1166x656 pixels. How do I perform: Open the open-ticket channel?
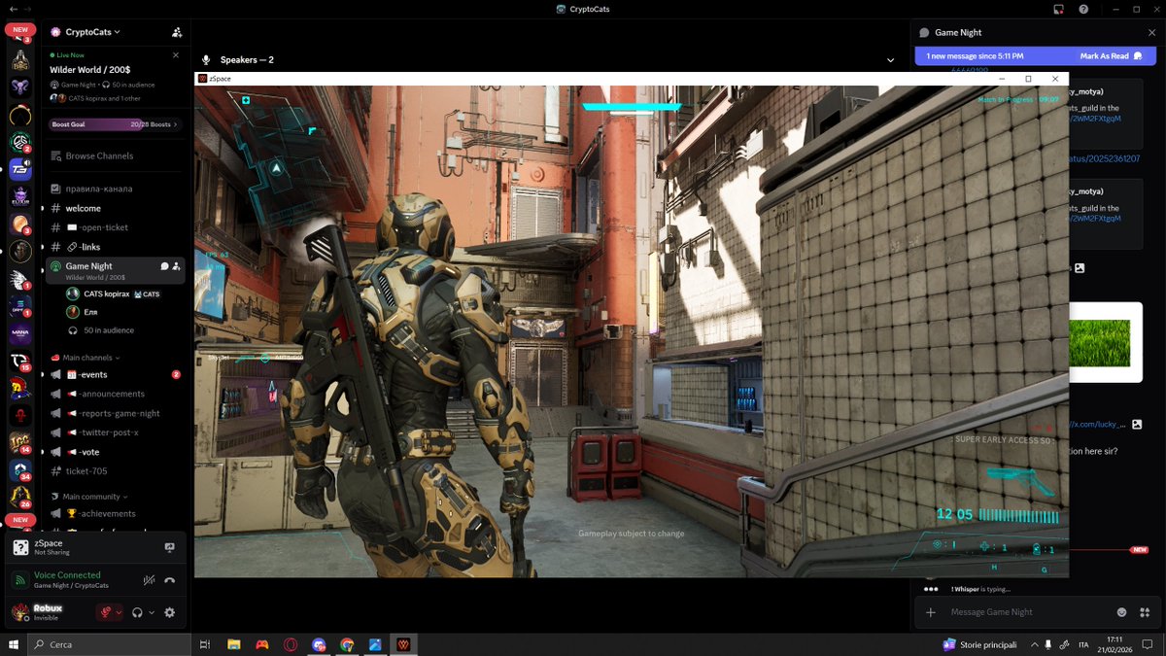click(x=115, y=227)
